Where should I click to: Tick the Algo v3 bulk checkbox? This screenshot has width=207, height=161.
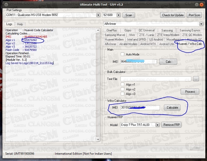122,94
